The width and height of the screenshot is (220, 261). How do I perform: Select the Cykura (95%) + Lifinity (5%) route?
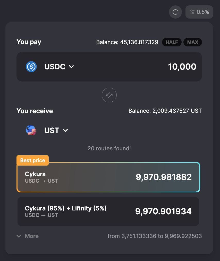click(x=108, y=211)
